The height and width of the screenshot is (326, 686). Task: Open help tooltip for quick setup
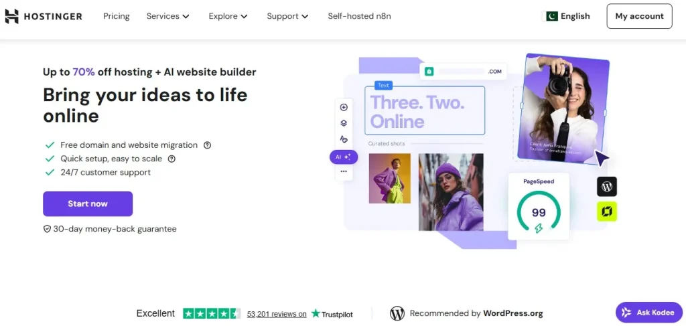pyautogui.click(x=171, y=159)
